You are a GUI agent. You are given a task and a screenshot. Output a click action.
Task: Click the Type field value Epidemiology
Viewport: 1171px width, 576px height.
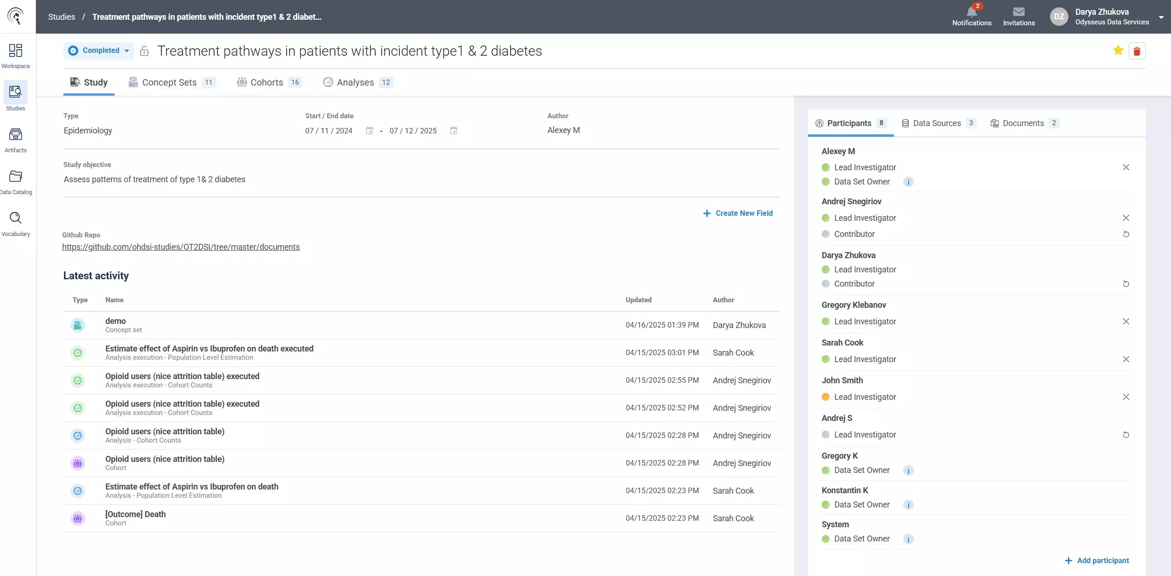[88, 131]
